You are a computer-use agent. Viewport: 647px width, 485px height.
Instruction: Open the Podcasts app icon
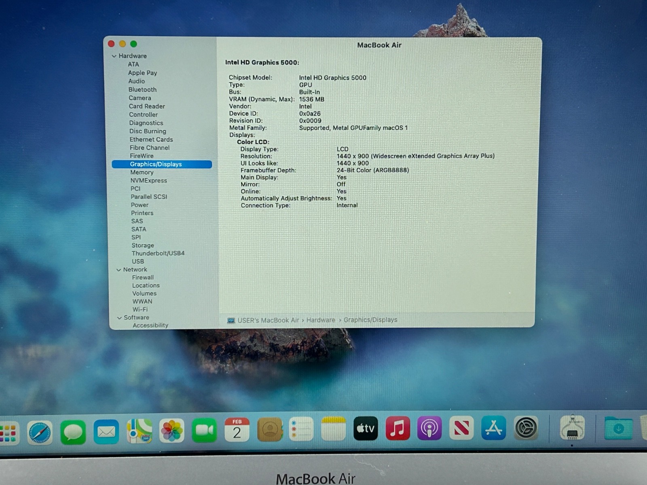[429, 428]
